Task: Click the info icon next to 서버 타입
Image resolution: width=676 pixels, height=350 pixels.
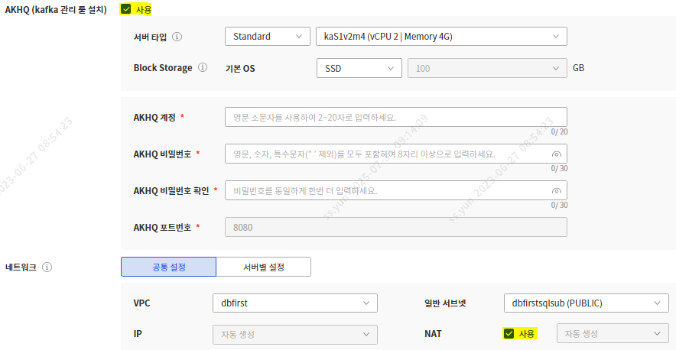Action: coord(177,37)
